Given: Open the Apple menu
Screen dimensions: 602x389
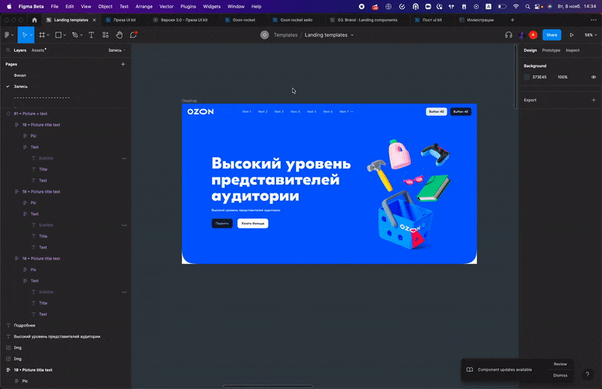Looking at the screenshot, I should [9, 7].
